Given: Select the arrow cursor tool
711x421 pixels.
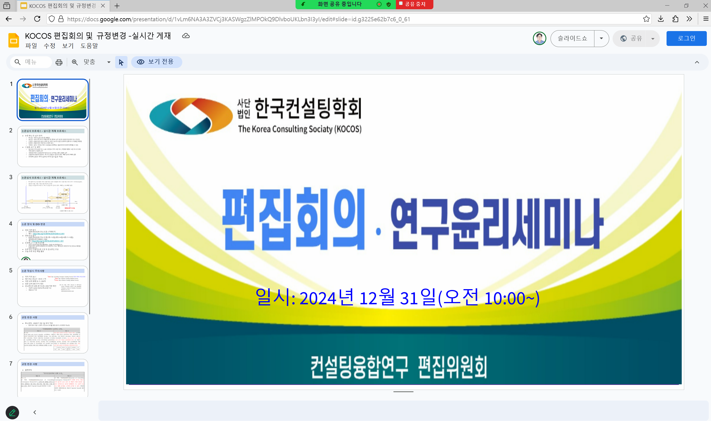Looking at the screenshot, I should pos(121,62).
